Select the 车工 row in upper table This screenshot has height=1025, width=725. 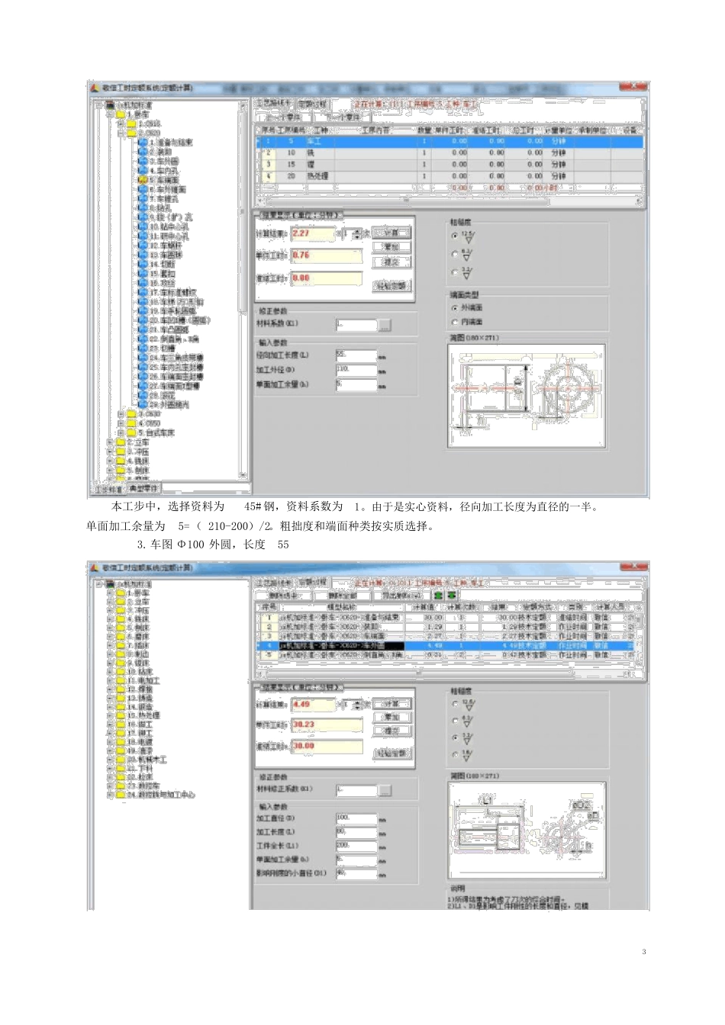[450, 142]
